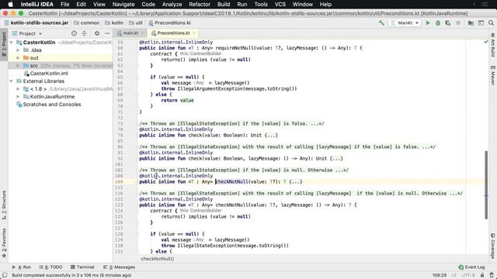497x279 pixels.
Task: Open the window layout icon beside search
Action: [x=481, y=22]
